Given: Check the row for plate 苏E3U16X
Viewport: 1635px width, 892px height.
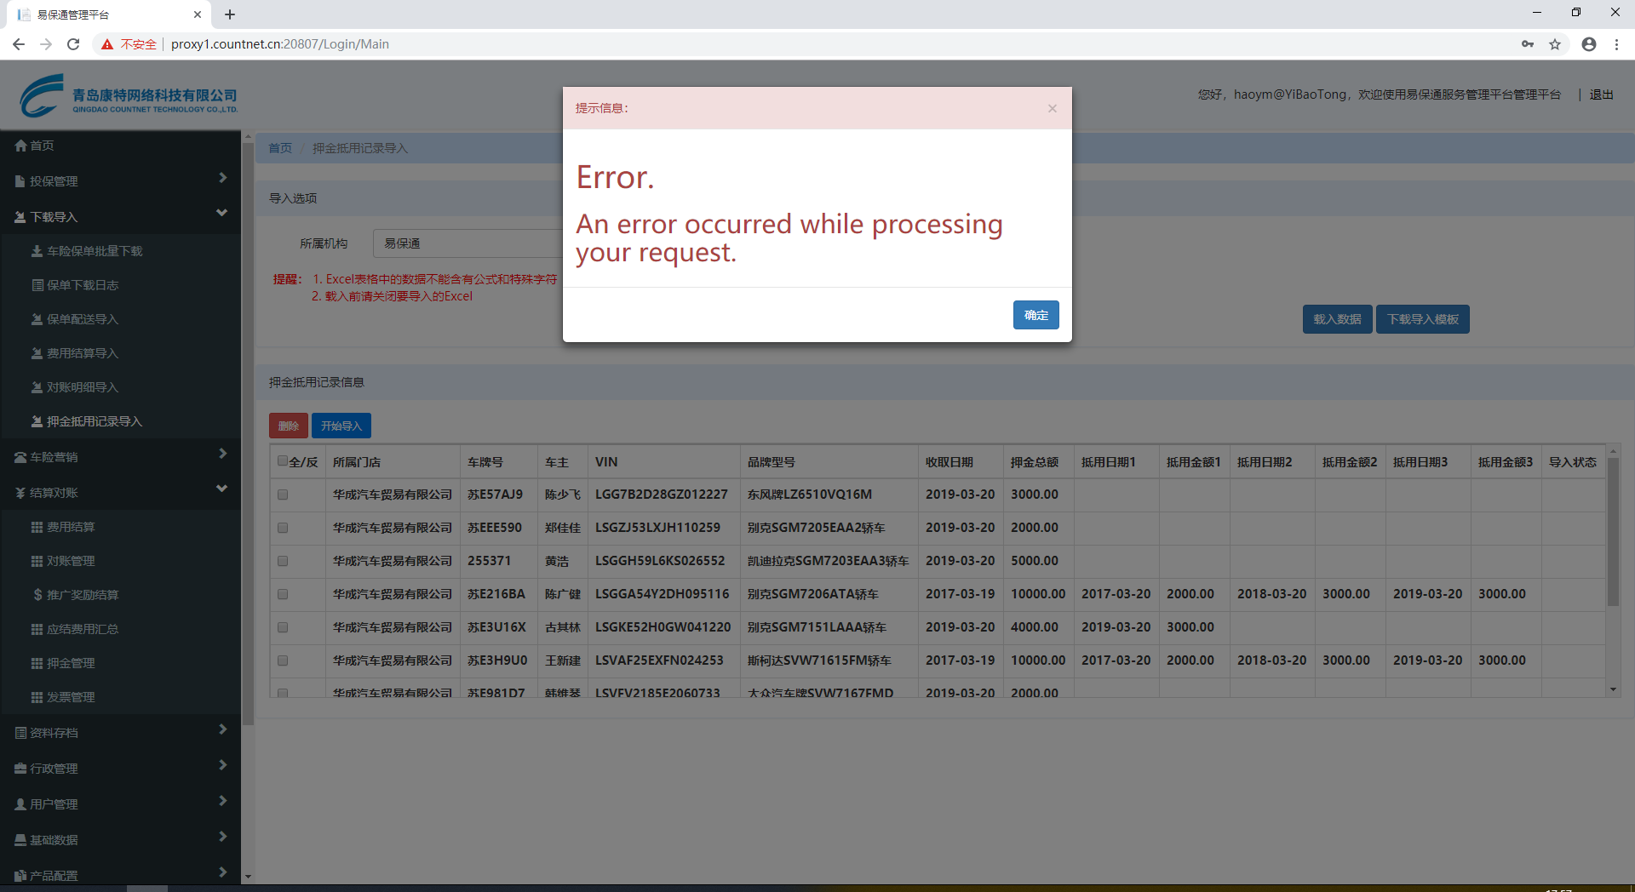Looking at the screenshot, I should (283, 627).
